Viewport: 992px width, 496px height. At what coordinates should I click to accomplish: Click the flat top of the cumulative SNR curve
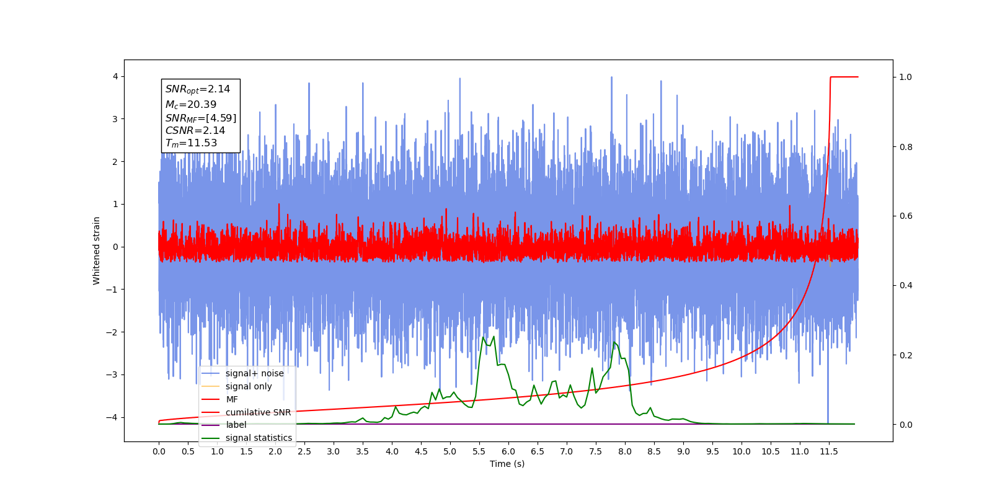tap(844, 77)
